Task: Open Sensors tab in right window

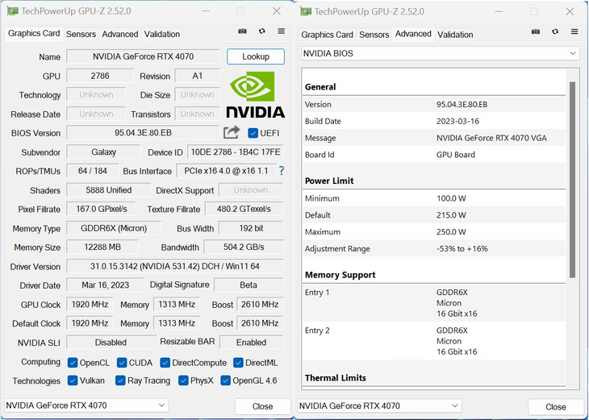Action: click(374, 35)
